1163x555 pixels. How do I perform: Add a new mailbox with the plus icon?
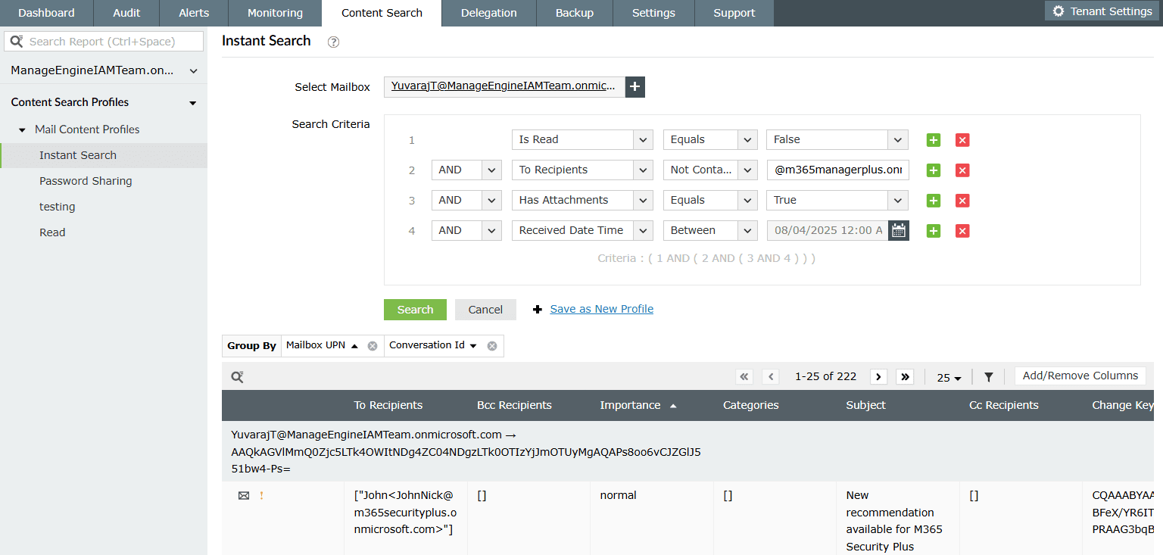(x=635, y=86)
